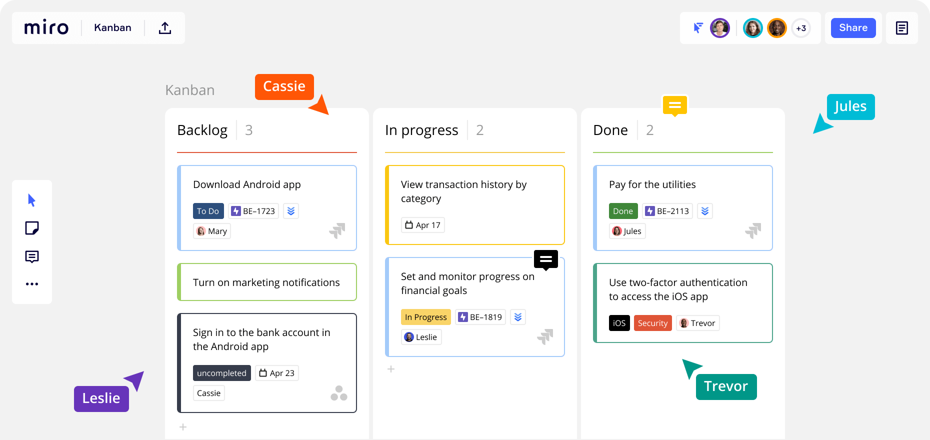The width and height of the screenshot is (930, 440).
Task: Add a card below In progress column
Action: point(391,369)
